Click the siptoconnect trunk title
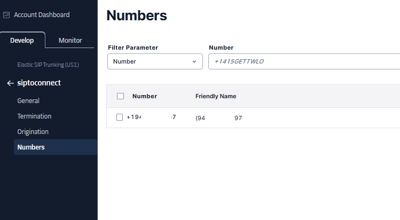The width and height of the screenshot is (400, 220). click(x=39, y=83)
